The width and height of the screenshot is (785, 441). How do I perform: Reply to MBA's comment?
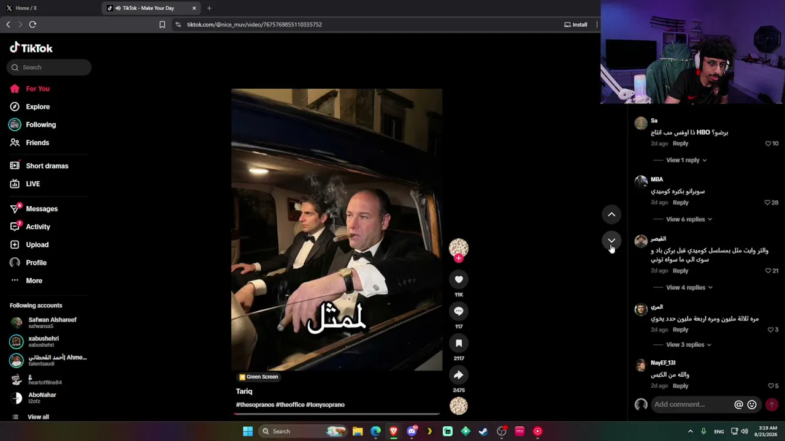pos(680,203)
